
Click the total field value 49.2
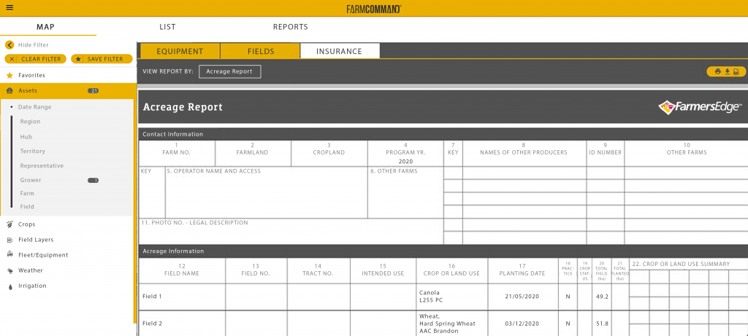point(601,297)
